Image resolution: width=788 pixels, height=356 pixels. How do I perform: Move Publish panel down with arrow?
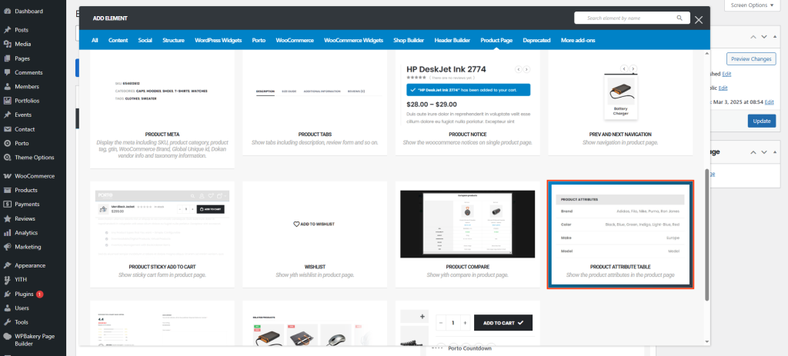[x=764, y=36]
